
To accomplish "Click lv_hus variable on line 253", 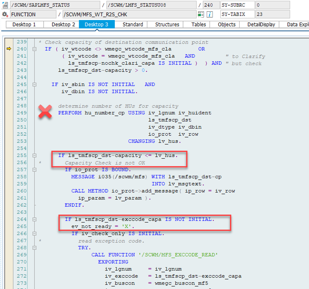I will [168, 141].
